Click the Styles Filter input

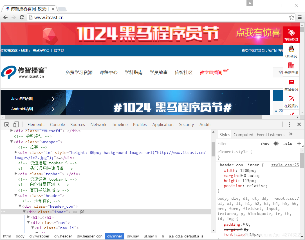pos(237,144)
